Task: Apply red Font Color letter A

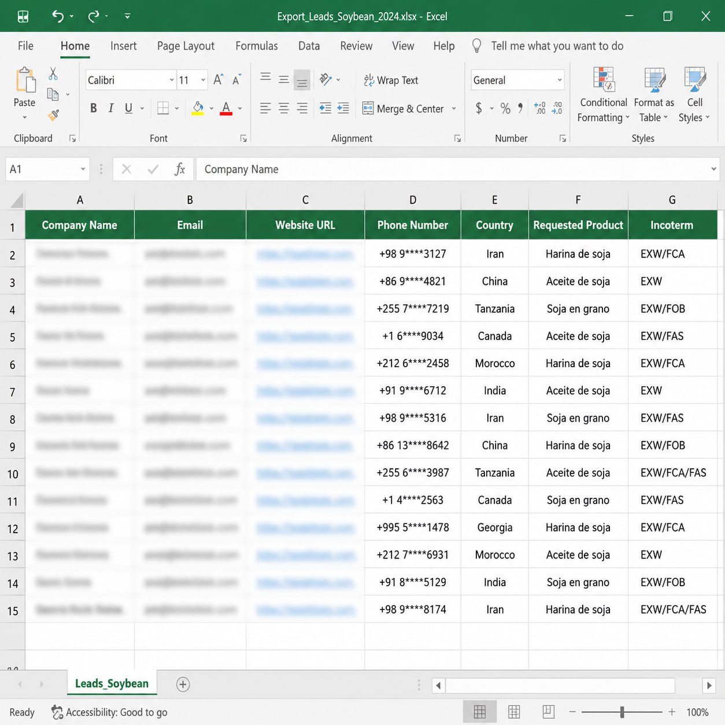Action: [226, 108]
